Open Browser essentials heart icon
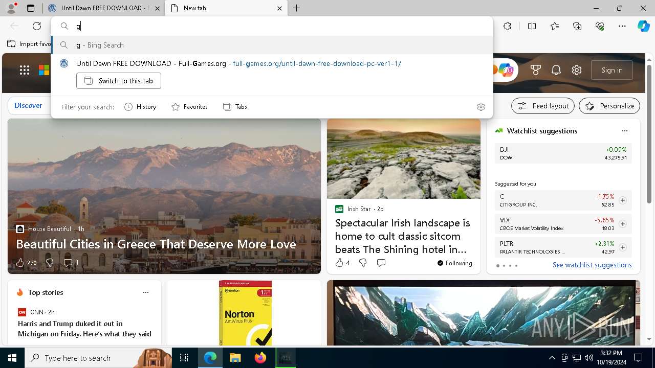655x368 pixels. pyautogui.click(x=600, y=26)
